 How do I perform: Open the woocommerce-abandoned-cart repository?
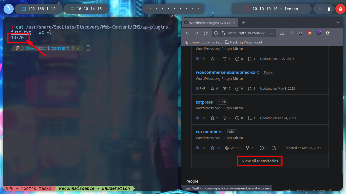pyautogui.click(x=227, y=72)
